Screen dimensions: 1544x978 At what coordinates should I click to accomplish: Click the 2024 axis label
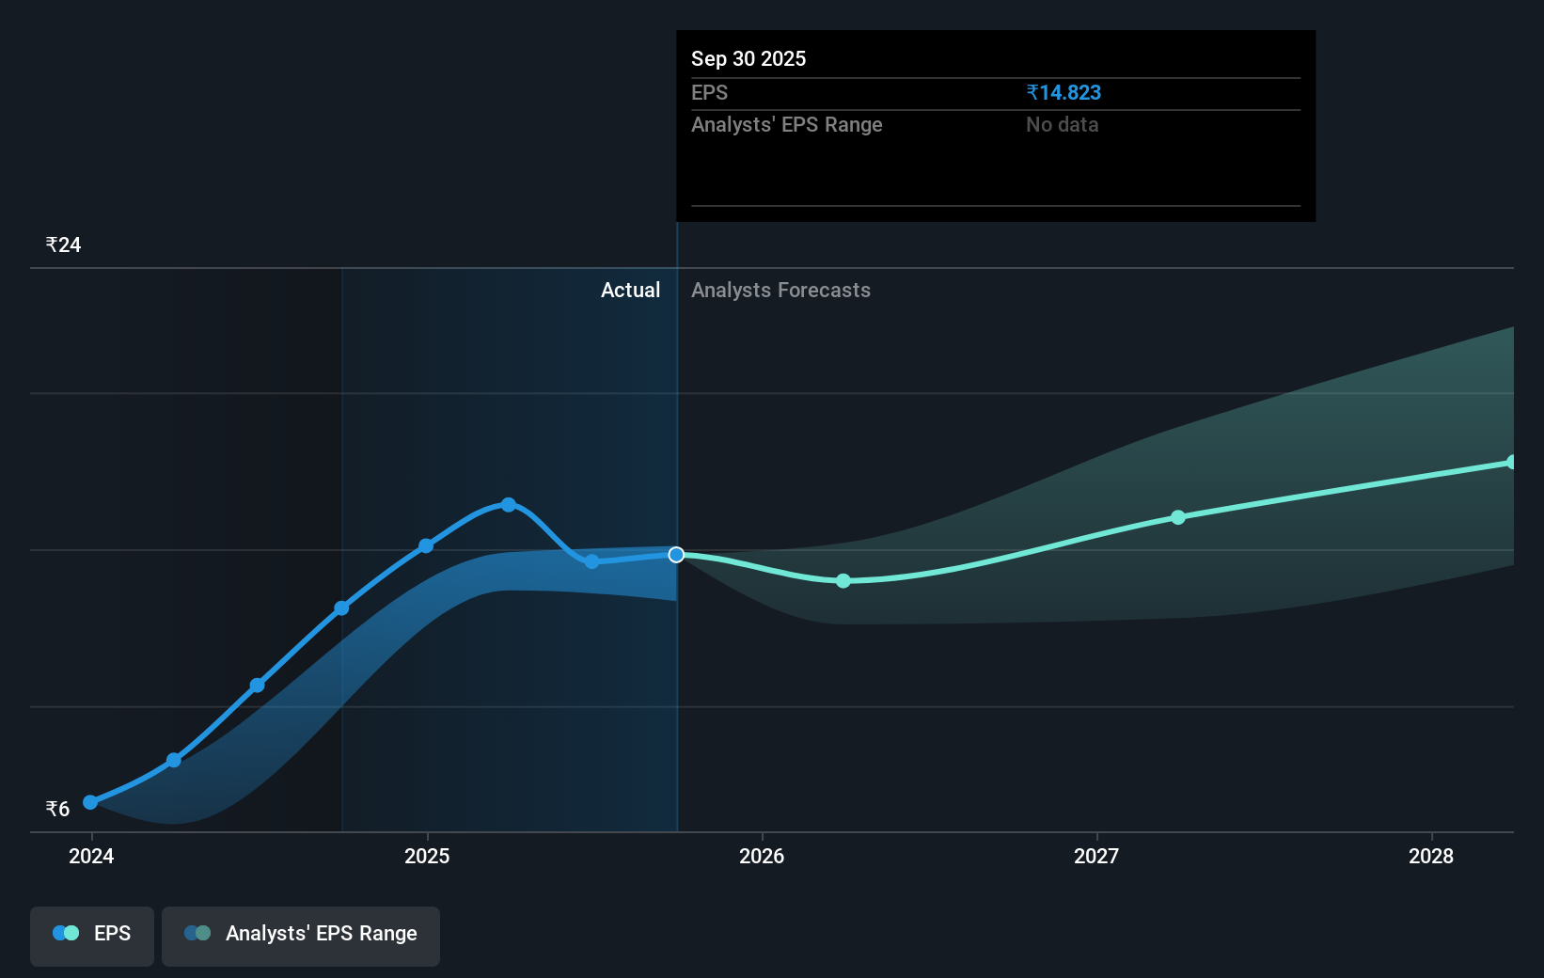tap(91, 856)
